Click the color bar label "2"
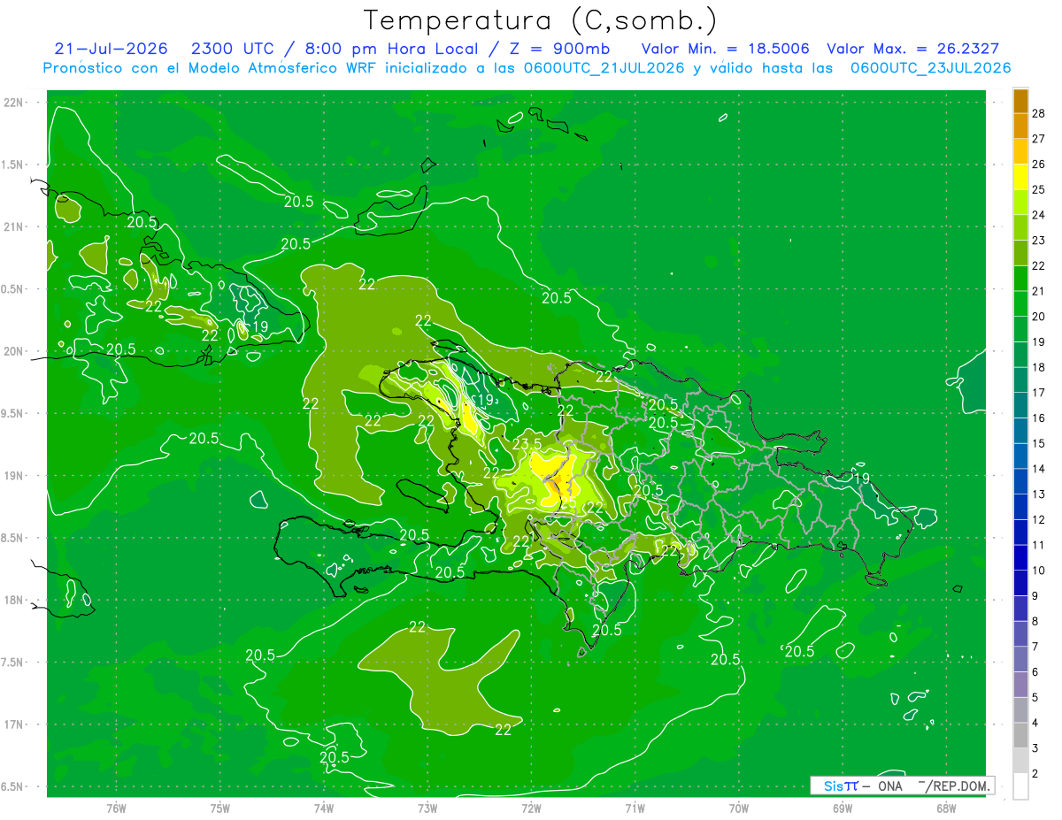1062x820 pixels. click(x=1035, y=773)
